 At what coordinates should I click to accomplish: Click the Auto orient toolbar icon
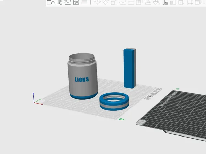(x=68, y=2)
